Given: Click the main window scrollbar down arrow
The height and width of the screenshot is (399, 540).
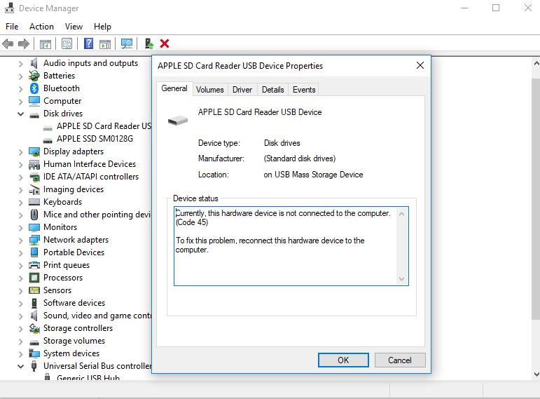Looking at the screenshot, I should [536, 374].
